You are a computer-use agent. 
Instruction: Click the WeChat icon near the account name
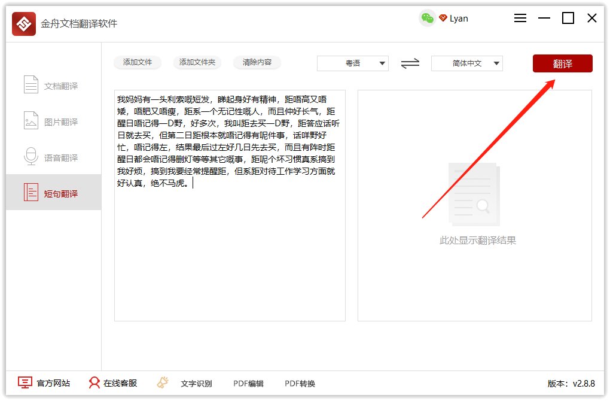(x=427, y=19)
